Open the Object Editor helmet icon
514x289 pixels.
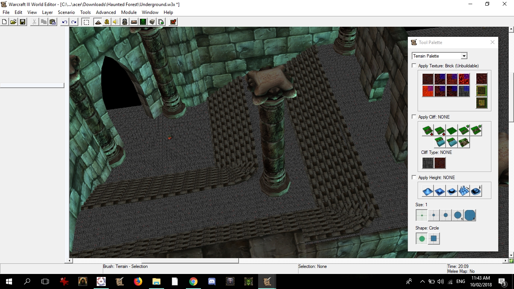point(125,22)
